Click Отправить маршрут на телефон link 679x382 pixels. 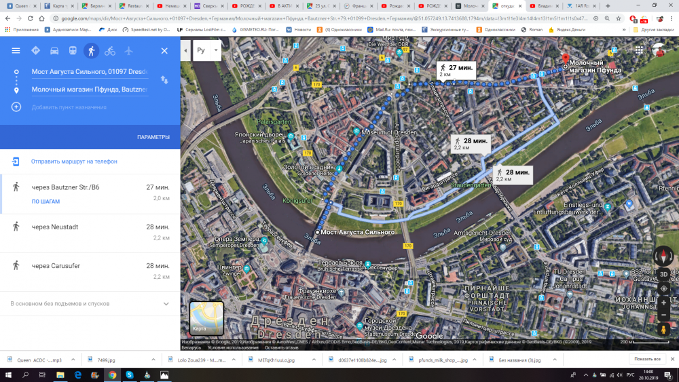coord(74,161)
